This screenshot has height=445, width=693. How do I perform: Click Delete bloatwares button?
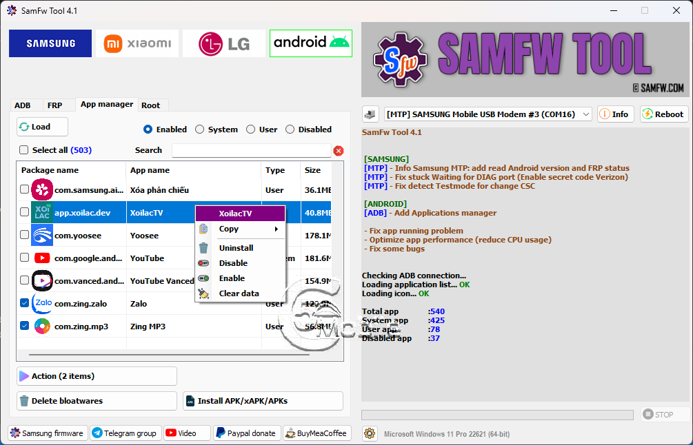[x=97, y=401]
